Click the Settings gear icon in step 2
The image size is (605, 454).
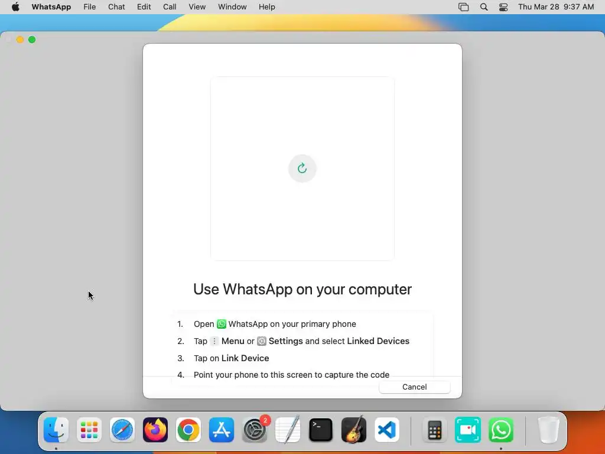(262, 341)
